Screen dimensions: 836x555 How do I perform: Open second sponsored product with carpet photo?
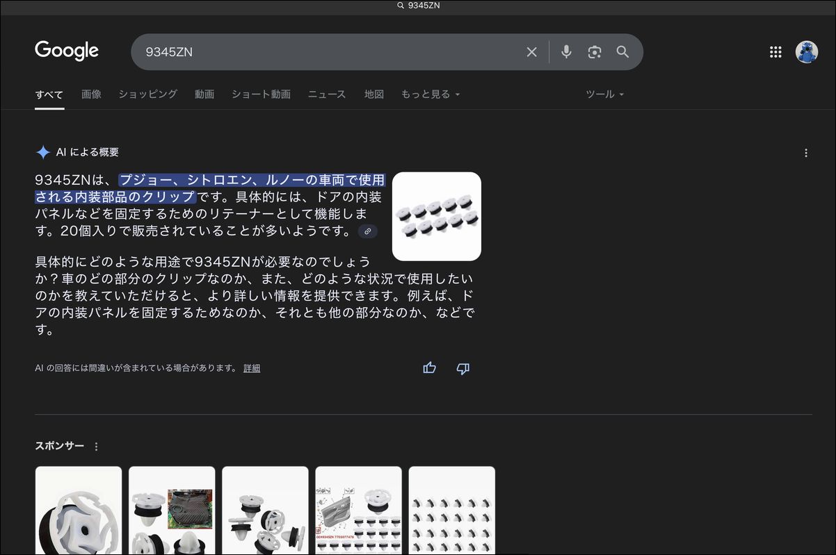coord(172,511)
